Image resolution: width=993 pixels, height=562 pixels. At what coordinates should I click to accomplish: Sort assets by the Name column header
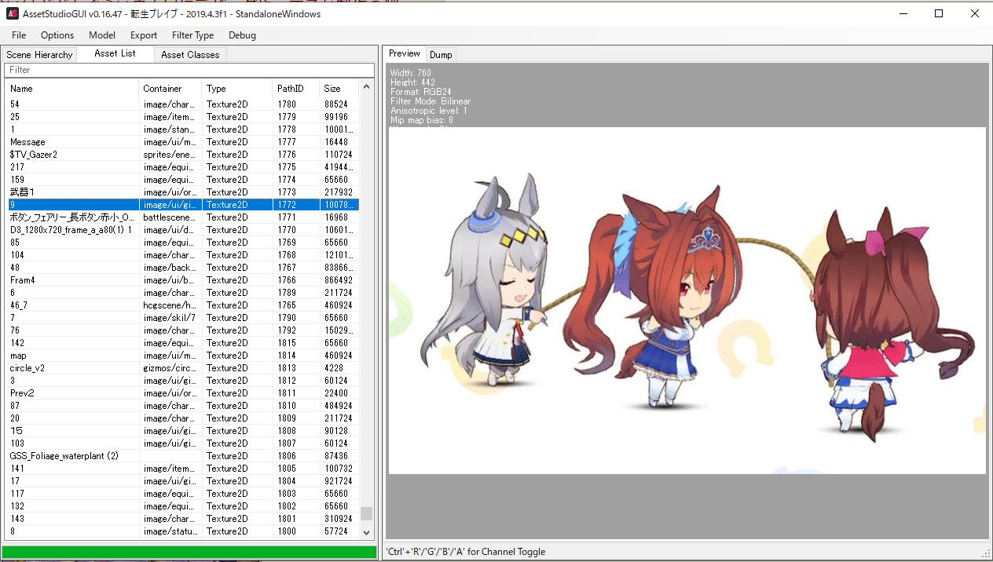point(72,89)
